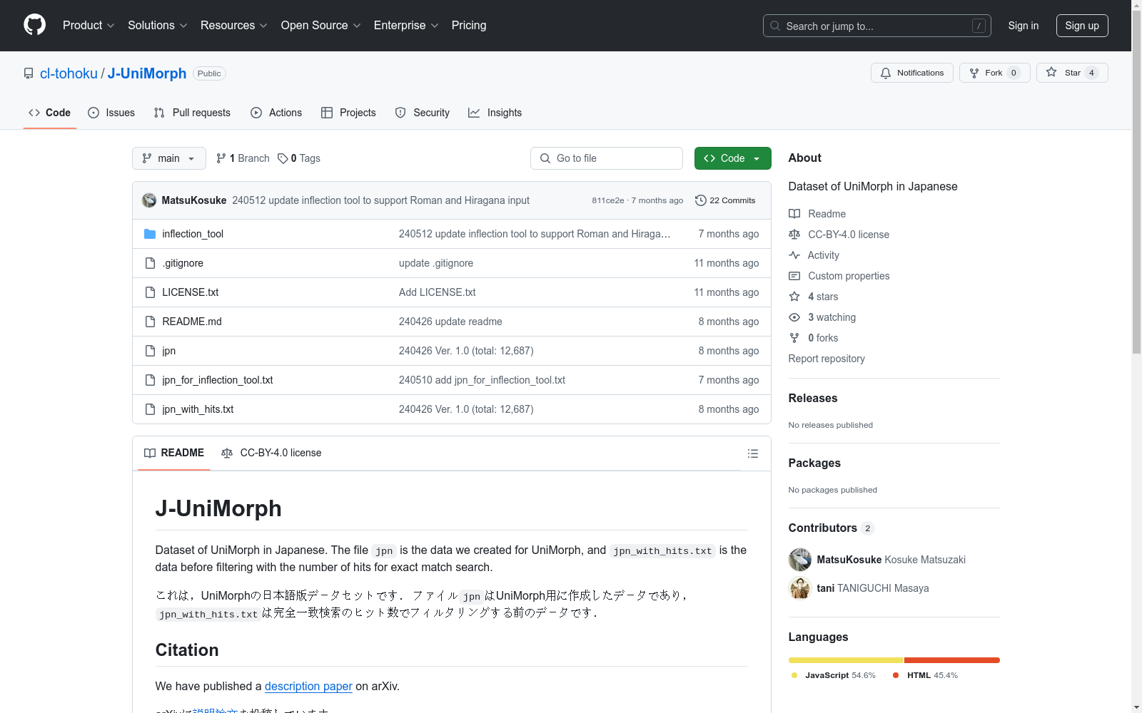Click the file icon beside .gitignore
The height and width of the screenshot is (713, 1142).
150,263
